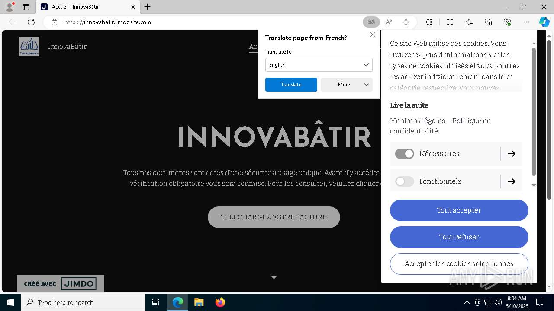
Task: Expand Nécessaires cookie details arrow
Action: (512, 154)
